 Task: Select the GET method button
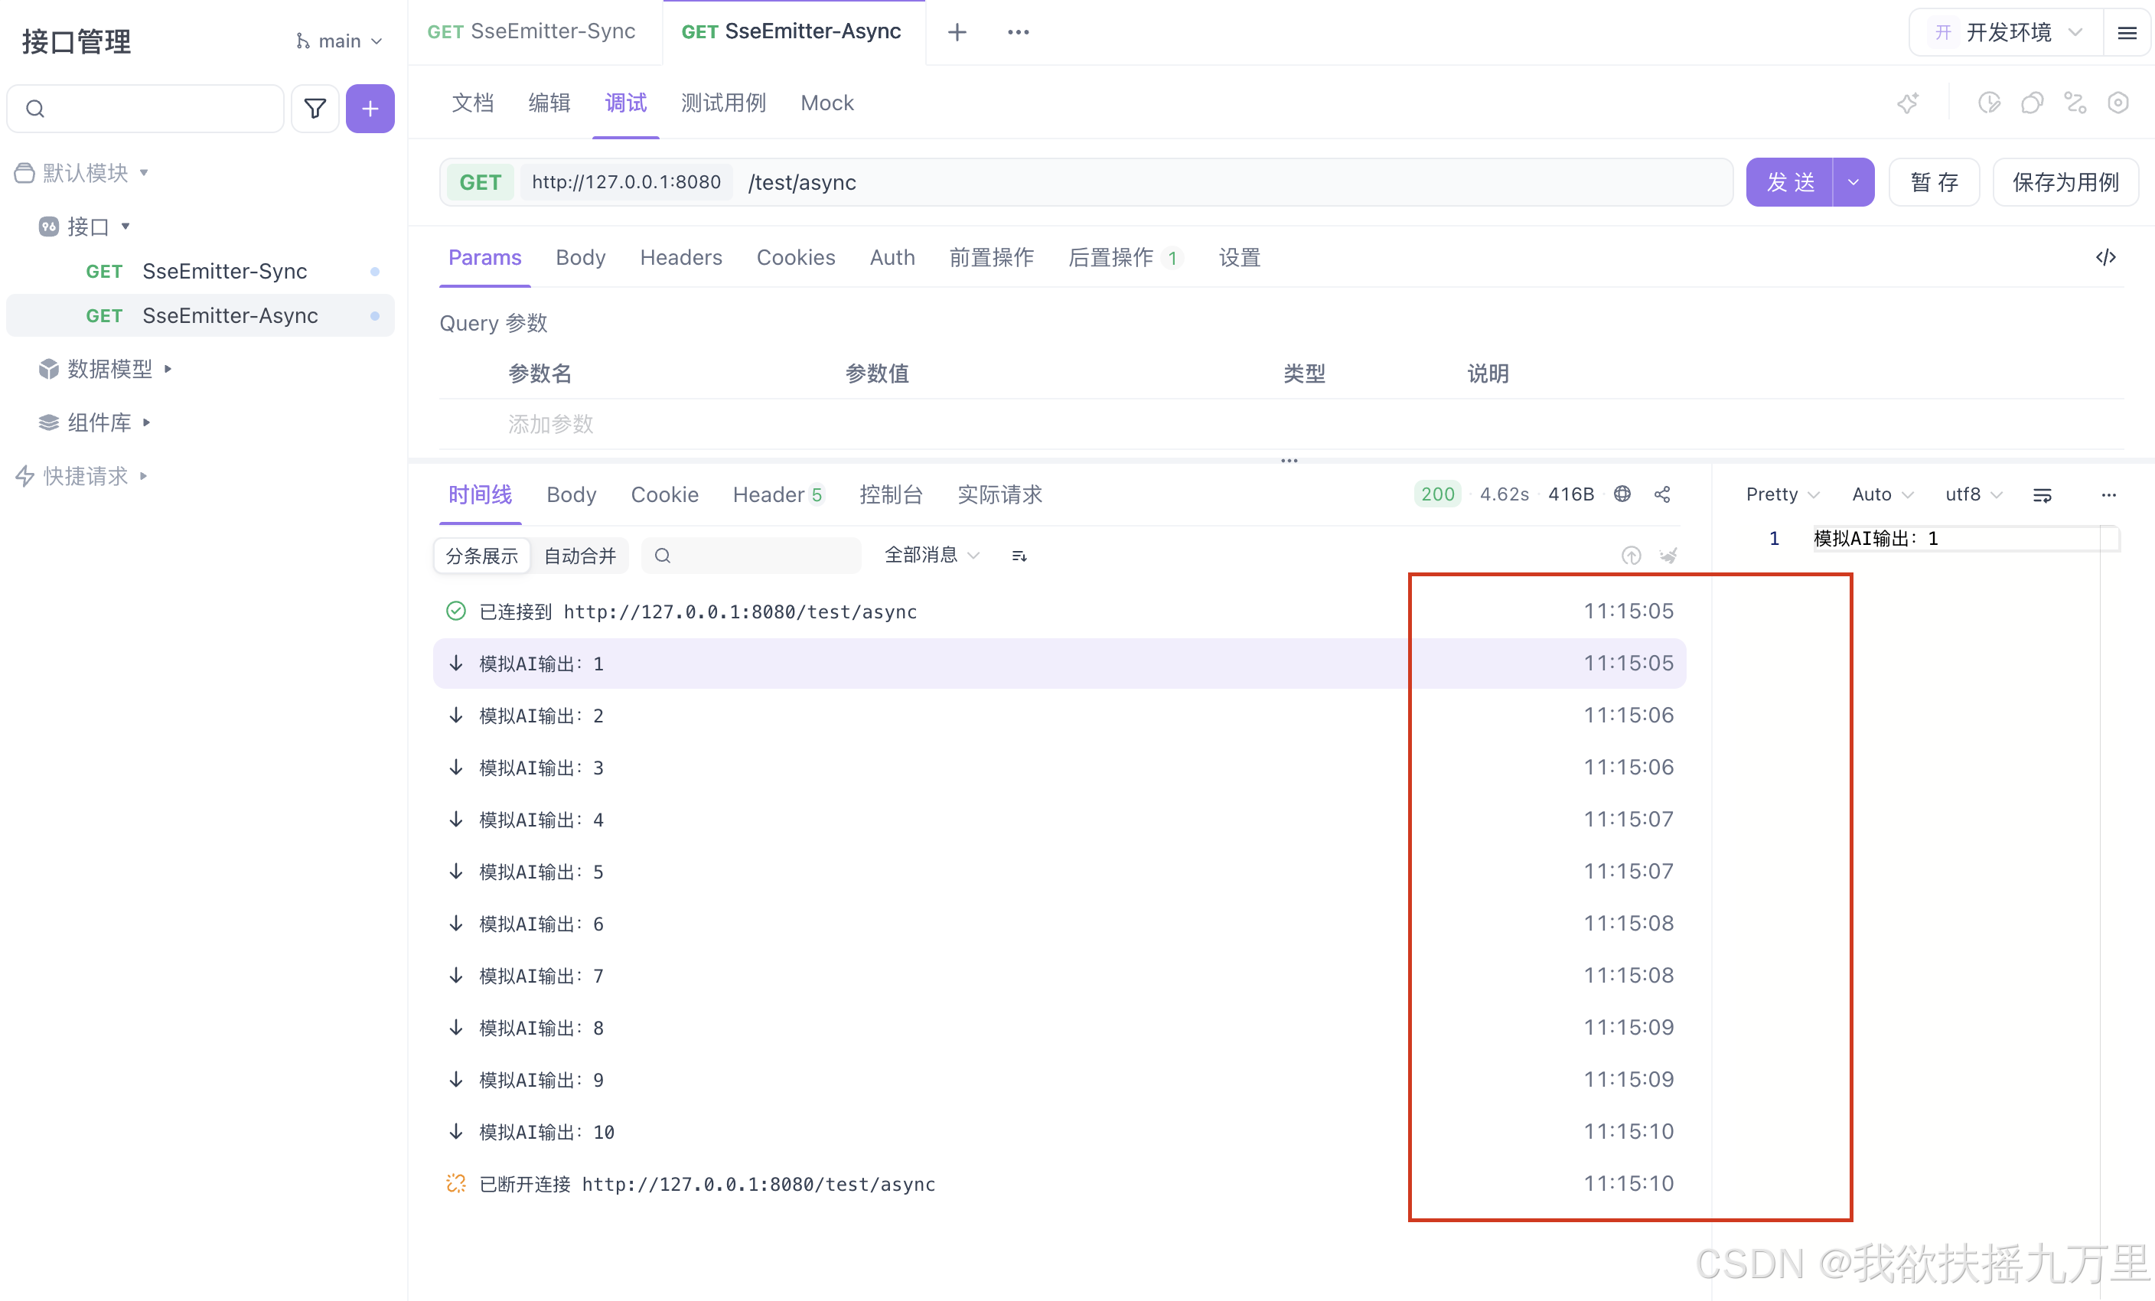point(480,182)
